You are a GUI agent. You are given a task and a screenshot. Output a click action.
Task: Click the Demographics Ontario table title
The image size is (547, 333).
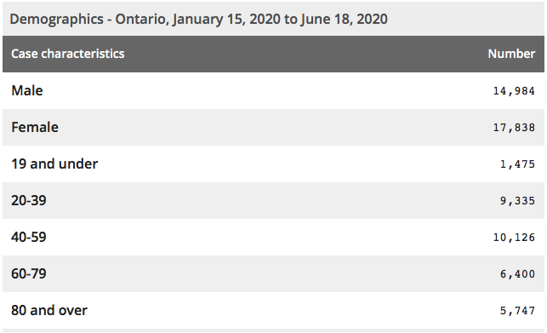(198, 20)
